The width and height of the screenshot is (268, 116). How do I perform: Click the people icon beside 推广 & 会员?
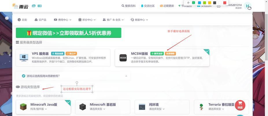pyautogui.click(x=104, y=20)
